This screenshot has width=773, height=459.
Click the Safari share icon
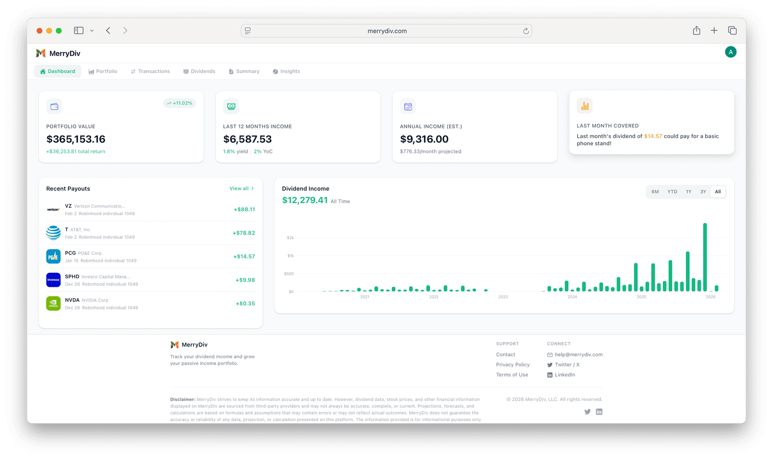click(696, 31)
